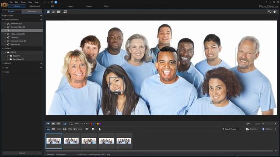Switch to the Edit module tab
This screenshot has width=280, height=157.
pos(52,6)
